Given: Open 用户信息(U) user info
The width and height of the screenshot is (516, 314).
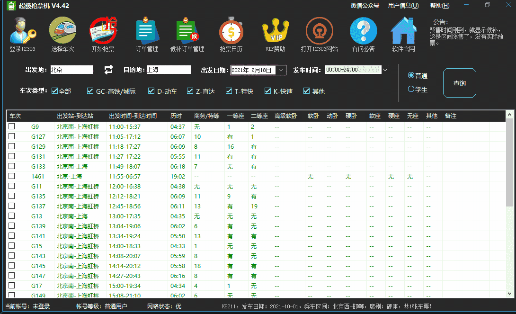Looking at the screenshot, I should [x=405, y=5].
